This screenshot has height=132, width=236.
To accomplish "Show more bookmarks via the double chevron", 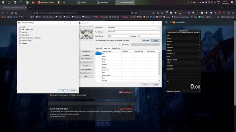I will (218, 17).
